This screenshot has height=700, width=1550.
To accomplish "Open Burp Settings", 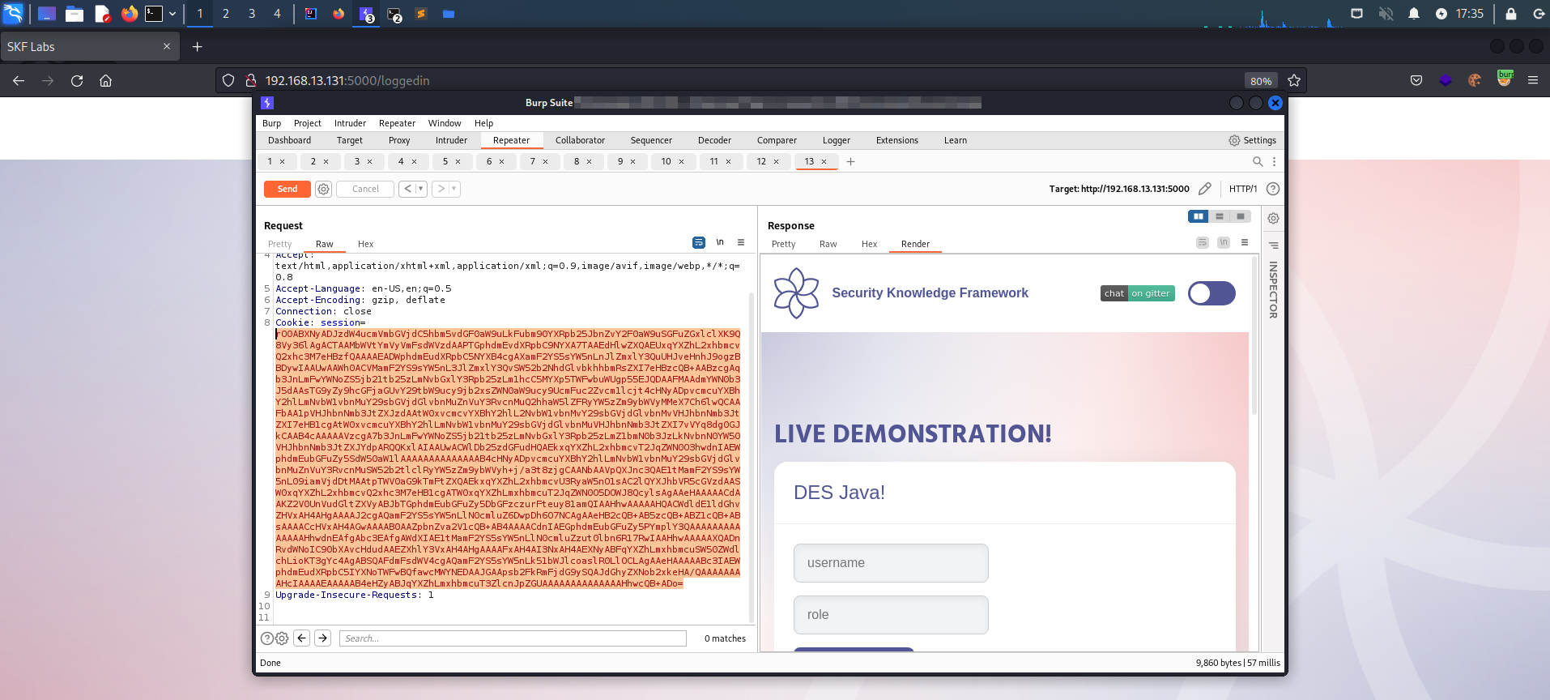I will pyautogui.click(x=1252, y=140).
